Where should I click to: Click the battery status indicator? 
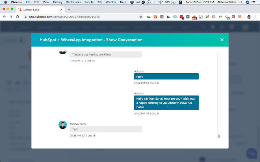pos(170,2)
